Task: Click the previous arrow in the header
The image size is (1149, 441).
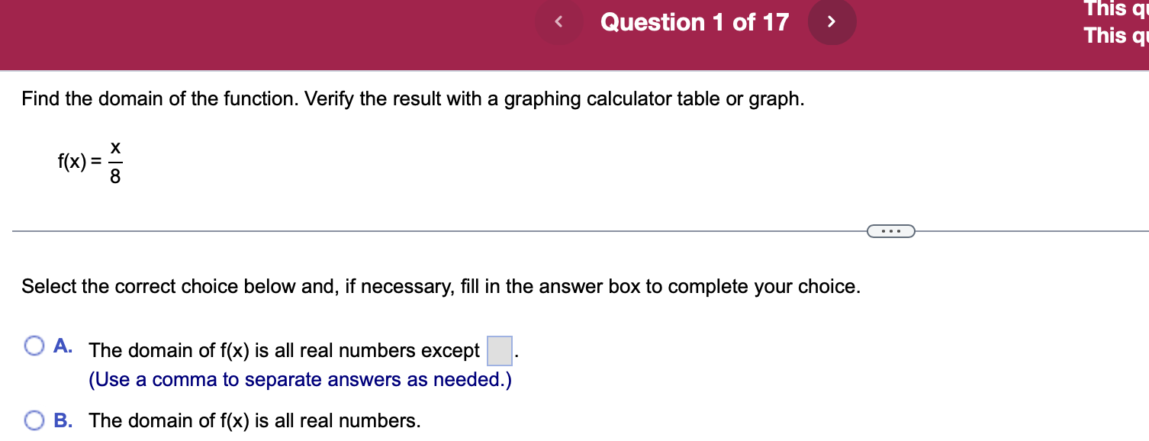Action: pos(558,21)
